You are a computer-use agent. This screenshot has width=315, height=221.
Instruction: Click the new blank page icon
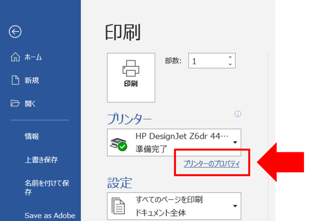click(x=15, y=80)
